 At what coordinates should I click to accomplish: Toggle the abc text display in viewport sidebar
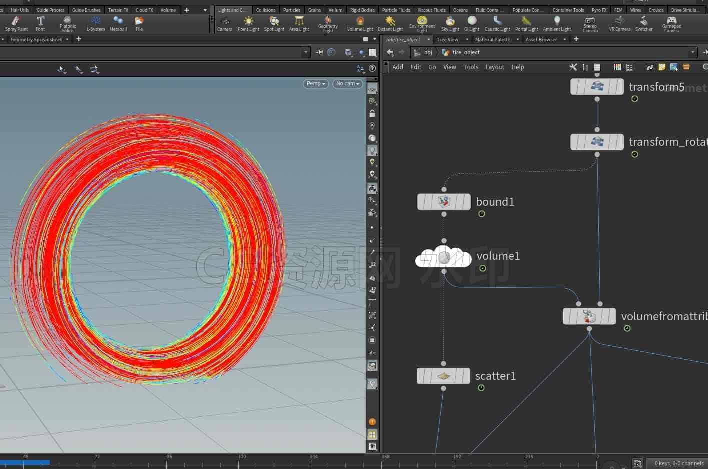pyautogui.click(x=372, y=353)
